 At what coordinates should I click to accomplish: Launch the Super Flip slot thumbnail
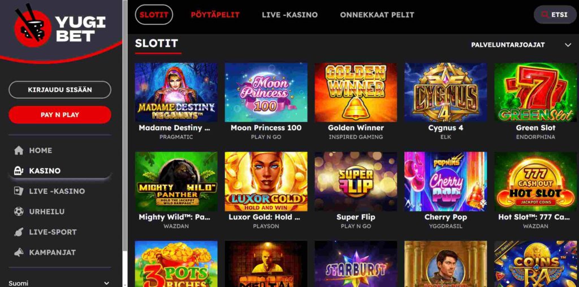click(x=356, y=182)
